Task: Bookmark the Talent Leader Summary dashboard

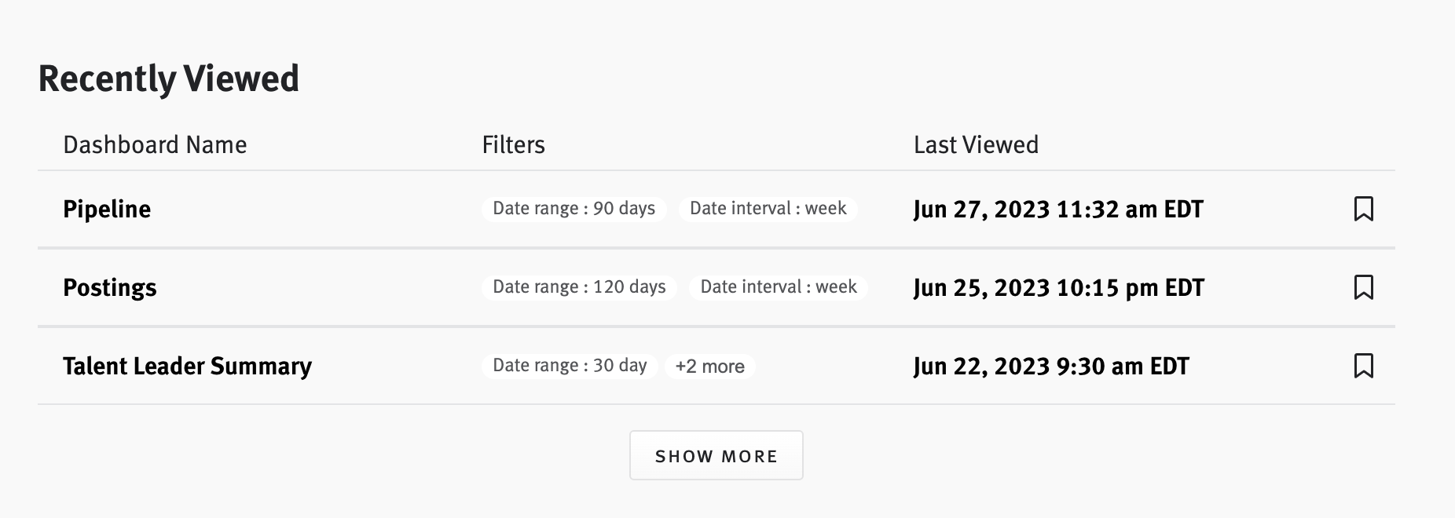Action: click(1365, 366)
